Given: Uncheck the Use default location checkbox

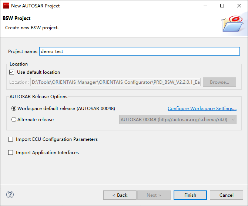Looking at the screenshot, I should (x=12, y=72).
